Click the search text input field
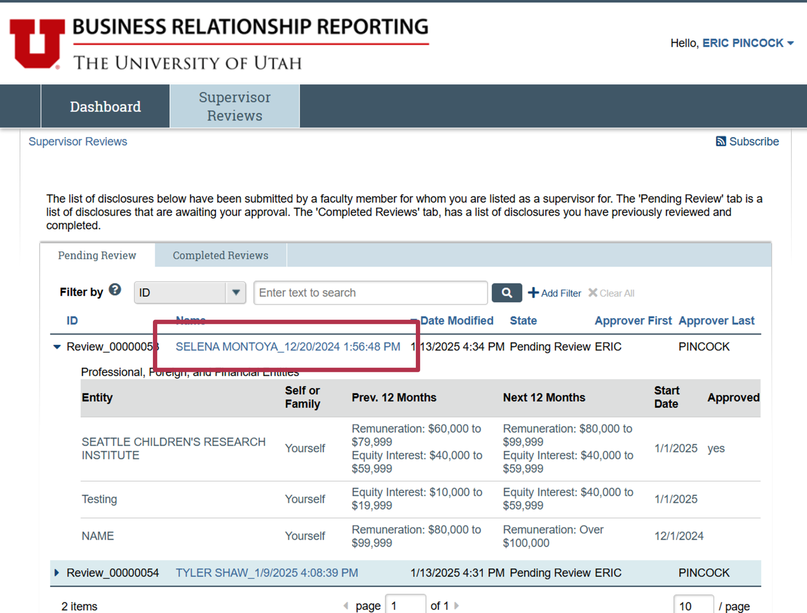 coord(370,292)
